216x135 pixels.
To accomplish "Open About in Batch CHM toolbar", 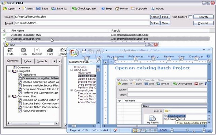I will (157, 9).
